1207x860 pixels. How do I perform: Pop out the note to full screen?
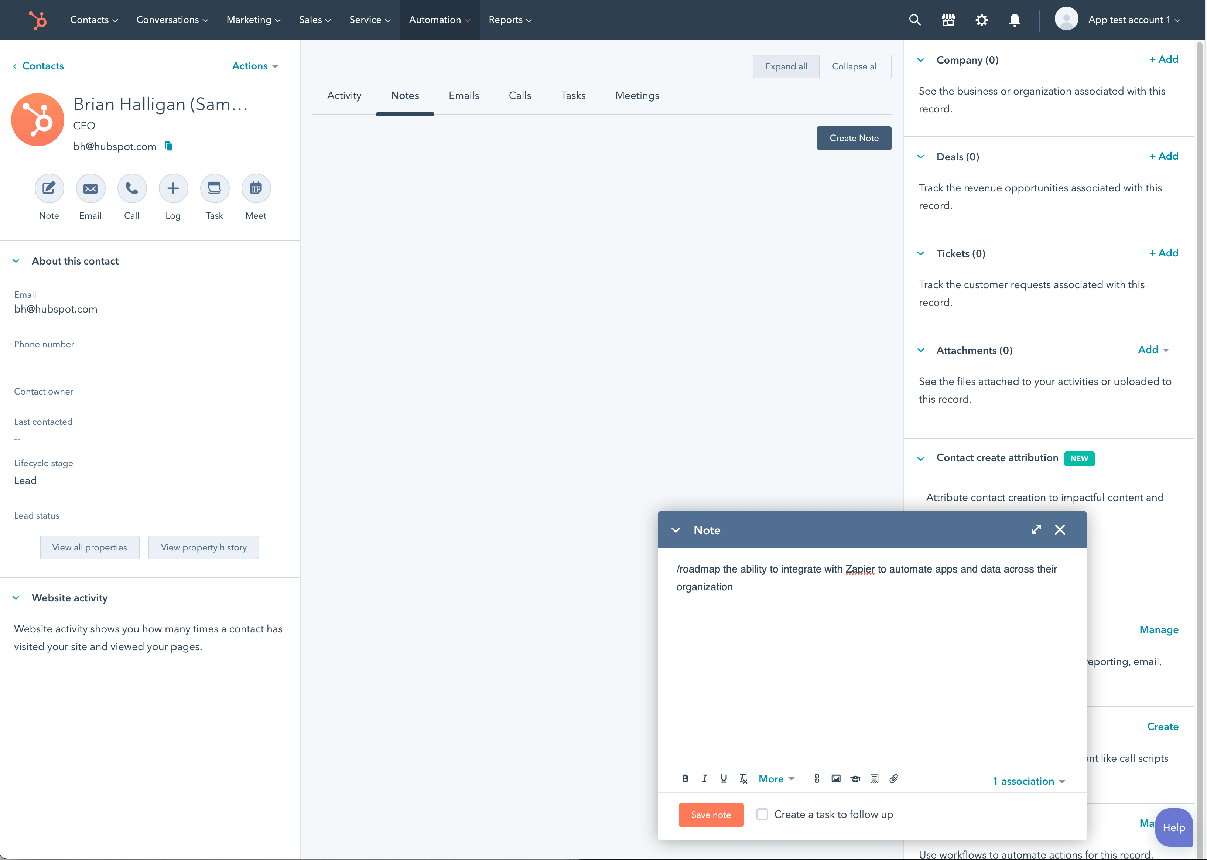coord(1036,529)
